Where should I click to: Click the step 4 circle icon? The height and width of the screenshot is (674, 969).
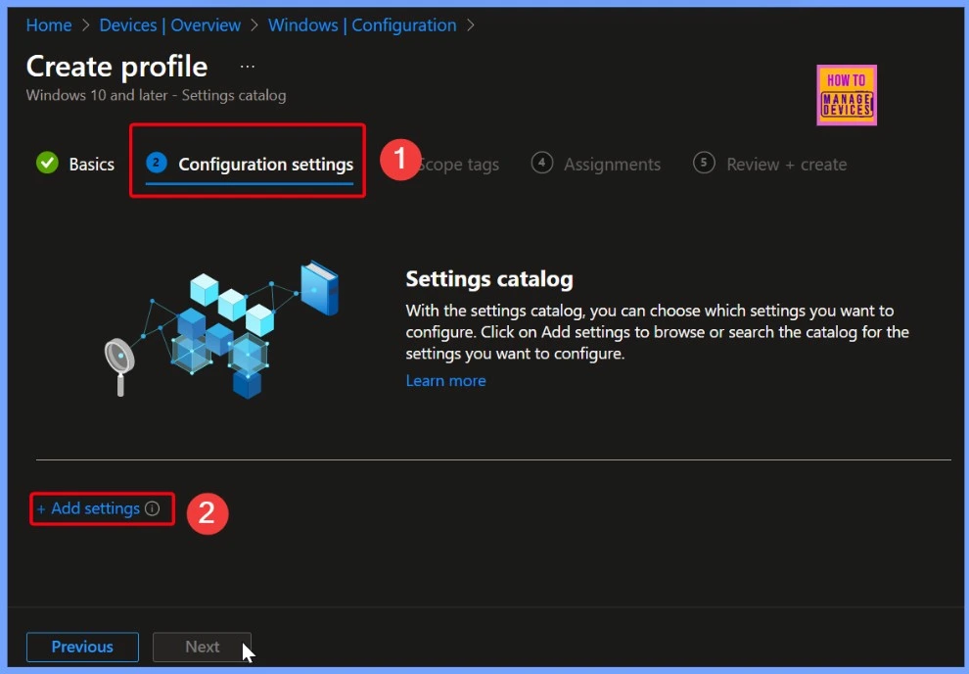(542, 163)
